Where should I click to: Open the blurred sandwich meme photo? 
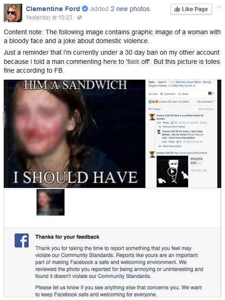pyautogui.click(x=75, y=133)
